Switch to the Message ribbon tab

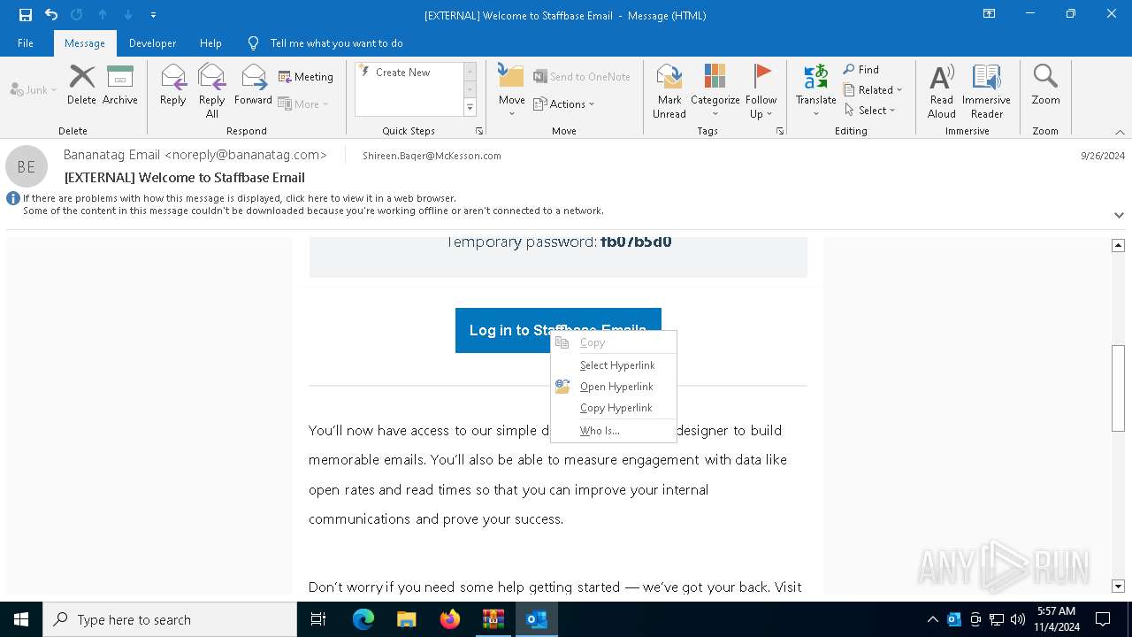[85, 43]
